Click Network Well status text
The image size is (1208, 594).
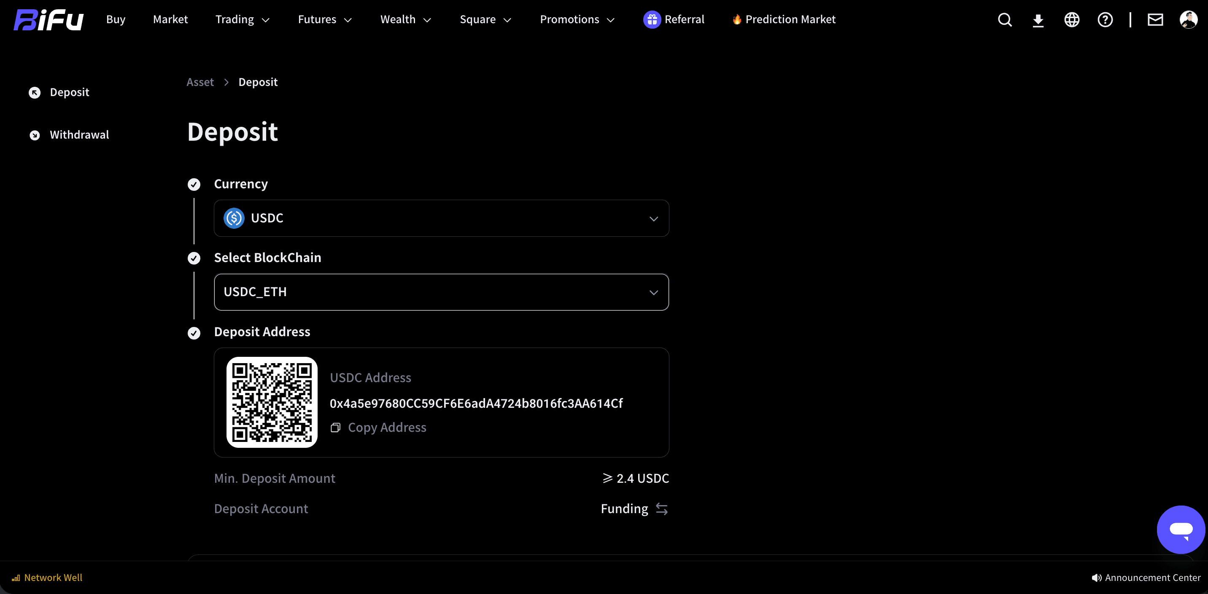(53, 578)
